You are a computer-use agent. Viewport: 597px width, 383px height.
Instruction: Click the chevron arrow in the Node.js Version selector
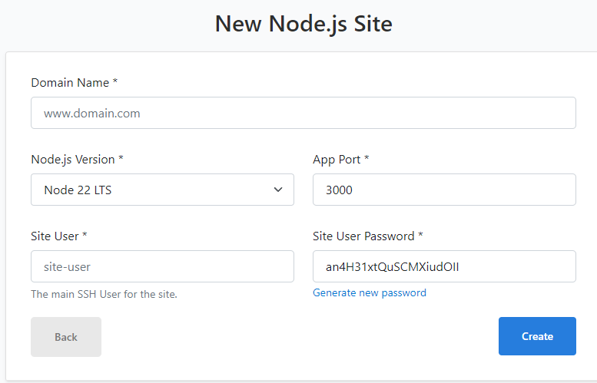point(278,190)
